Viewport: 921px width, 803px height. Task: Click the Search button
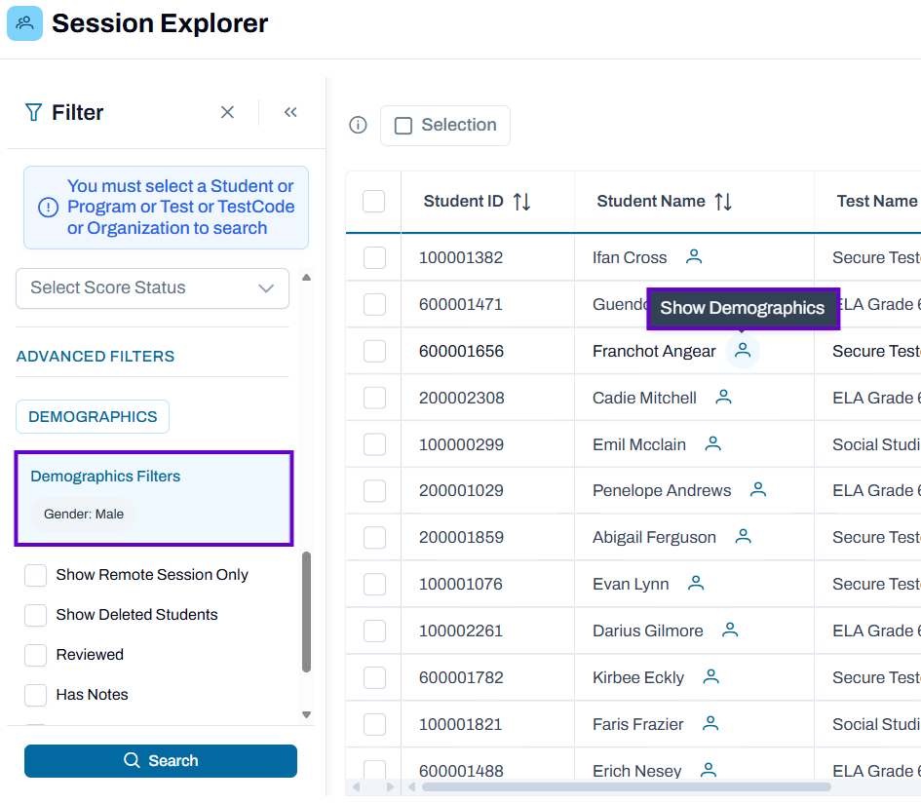pos(161,761)
